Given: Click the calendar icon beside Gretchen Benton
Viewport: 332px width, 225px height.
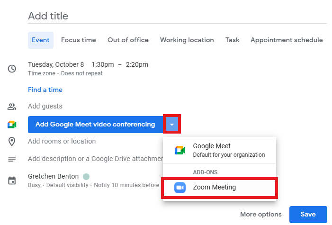Looking at the screenshot, I should click(x=12, y=180).
